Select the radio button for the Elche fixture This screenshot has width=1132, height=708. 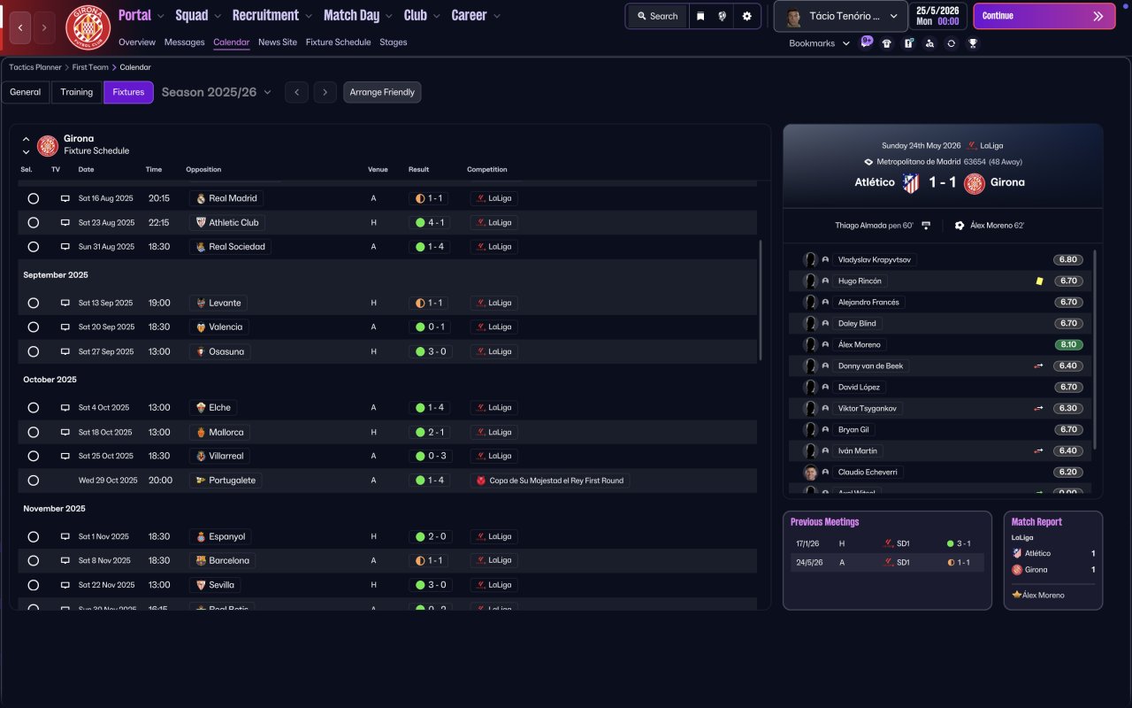(33, 408)
